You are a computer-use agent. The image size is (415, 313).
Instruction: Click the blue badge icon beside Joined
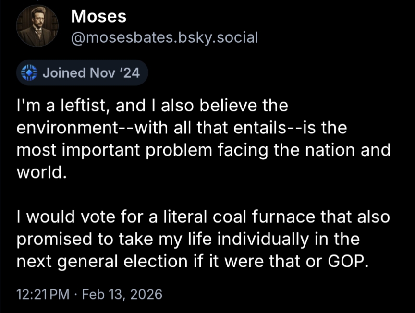pos(30,72)
